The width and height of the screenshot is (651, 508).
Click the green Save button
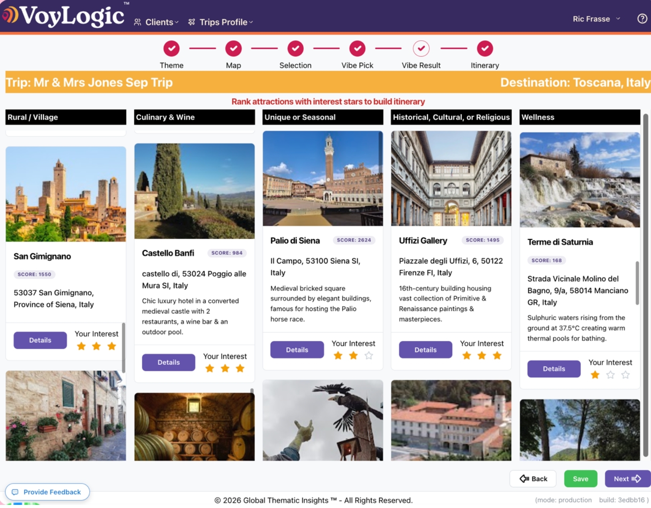[x=580, y=478]
